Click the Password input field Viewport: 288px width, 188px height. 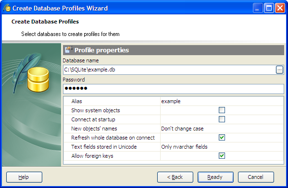point(174,89)
